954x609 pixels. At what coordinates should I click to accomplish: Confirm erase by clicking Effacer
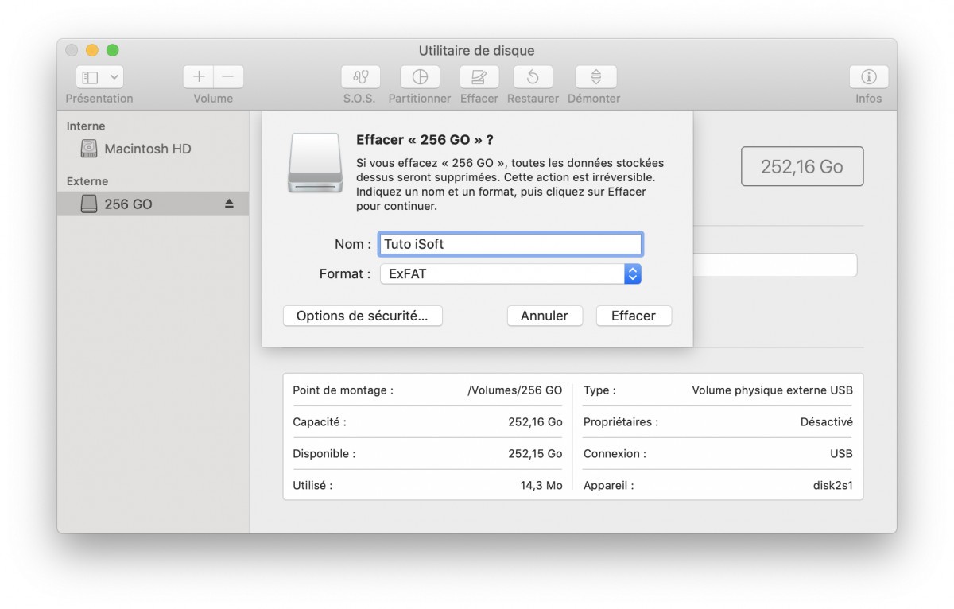[634, 316]
